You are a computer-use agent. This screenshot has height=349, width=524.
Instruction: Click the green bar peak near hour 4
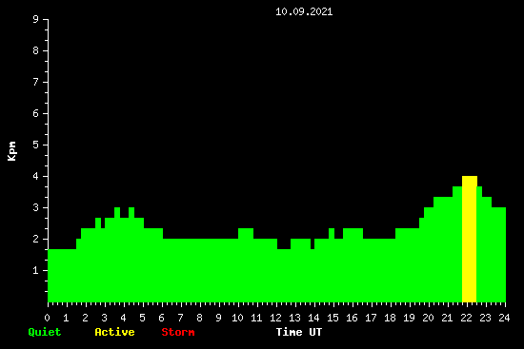(131, 255)
